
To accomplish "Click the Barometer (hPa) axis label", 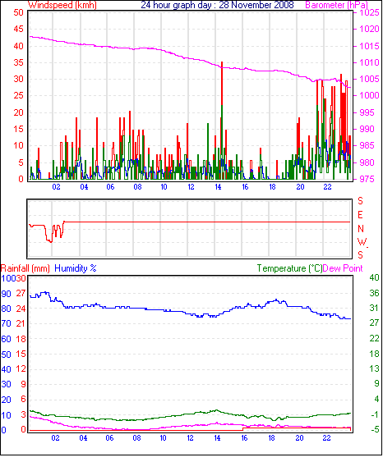I will click(x=337, y=5).
